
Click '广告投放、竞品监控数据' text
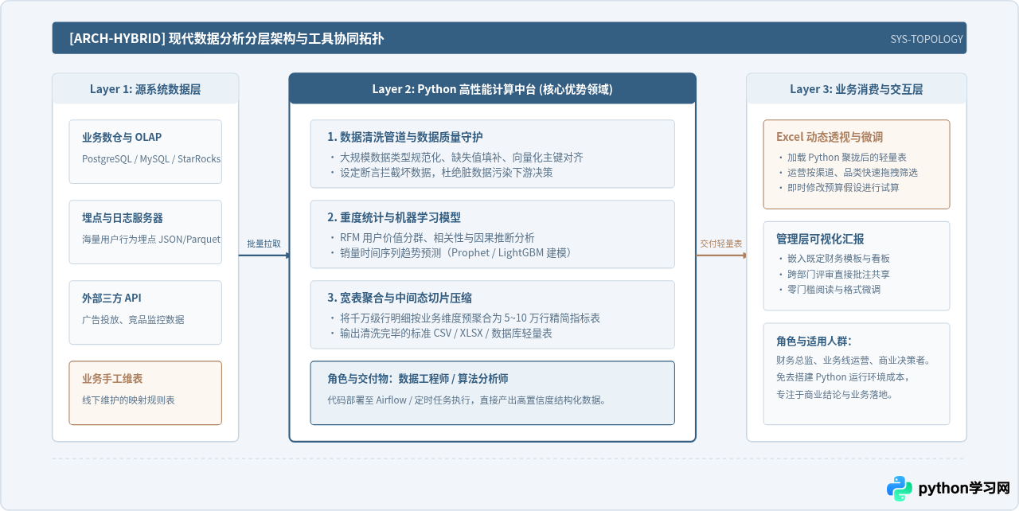coord(133,319)
